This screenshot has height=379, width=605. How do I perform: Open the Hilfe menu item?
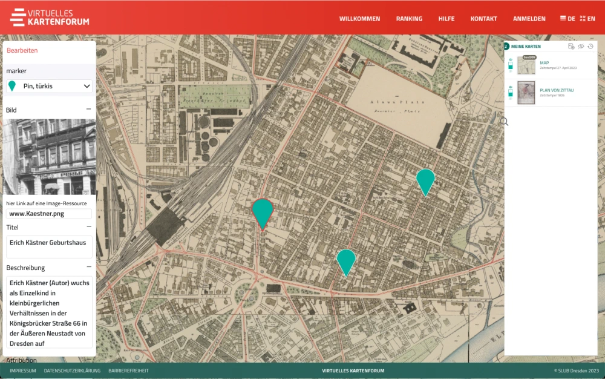tap(446, 19)
